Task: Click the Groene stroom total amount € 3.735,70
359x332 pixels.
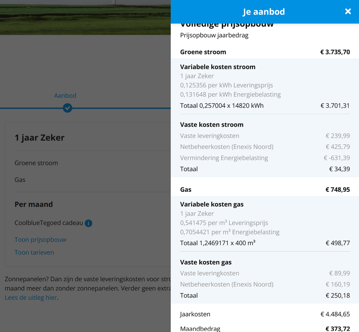Action: 335,52
